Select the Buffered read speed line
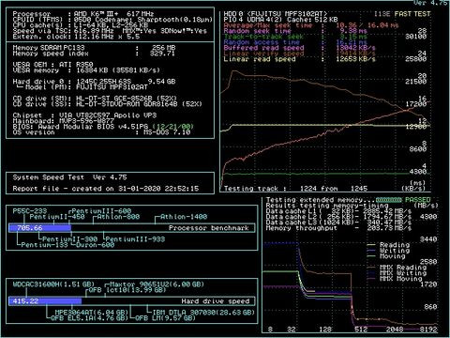The image size is (450, 338). 299,48
